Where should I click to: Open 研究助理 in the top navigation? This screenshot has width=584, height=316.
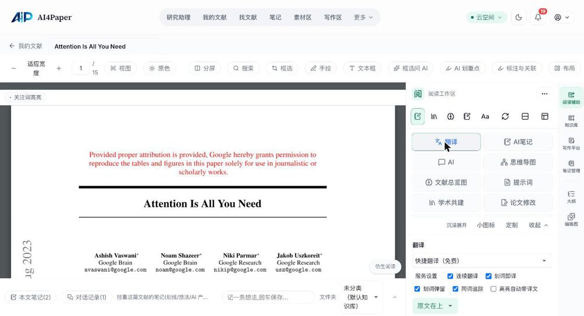point(178,17)
